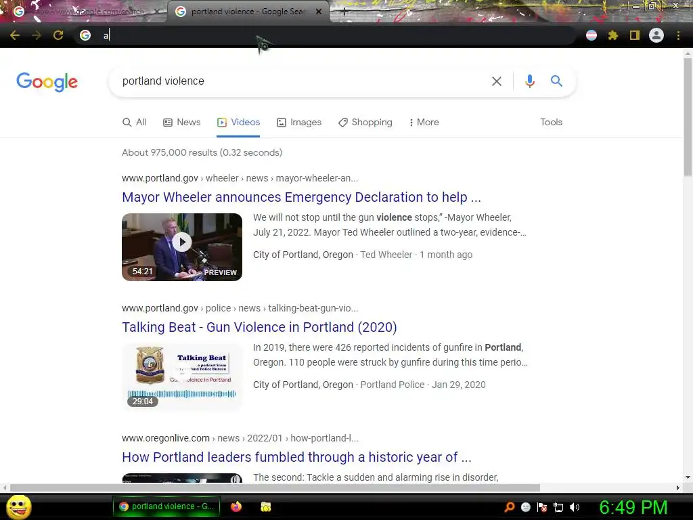Select the News results tab

click(182, 123)
